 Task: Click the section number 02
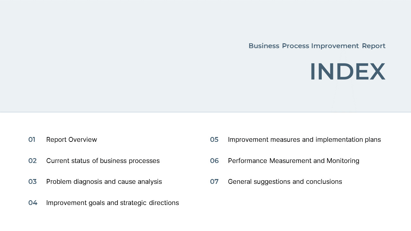click(x=32, y=161)
